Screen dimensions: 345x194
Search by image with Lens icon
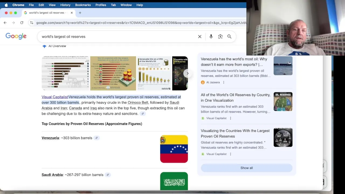[220, 37]
